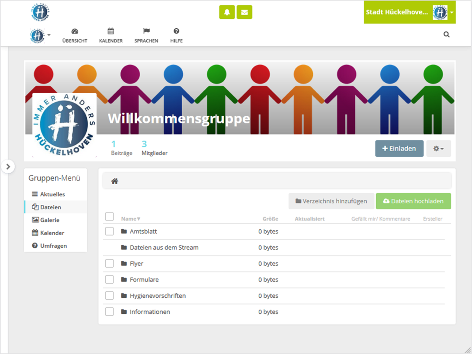
Task: Check the Informationen folder checkbox
Action: (110, 312)
